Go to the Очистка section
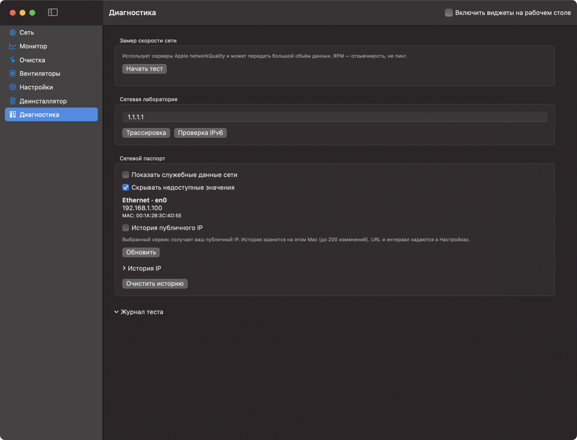577x440 pixels. tap(51, 60)
